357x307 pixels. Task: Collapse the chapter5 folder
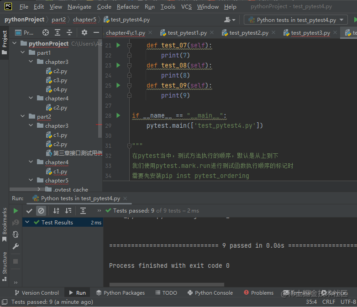pyautogui.click(x=31, y=180)
